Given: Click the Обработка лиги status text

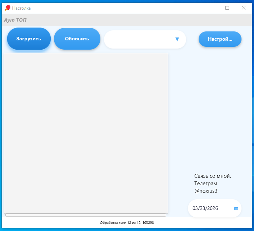Looking at the screenshot, I should [127, 222].
